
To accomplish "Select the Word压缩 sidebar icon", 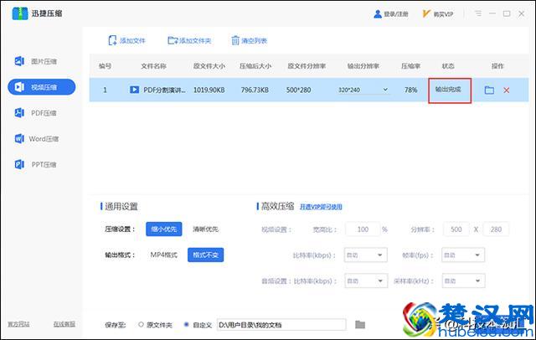I will (x=19, y=138).
